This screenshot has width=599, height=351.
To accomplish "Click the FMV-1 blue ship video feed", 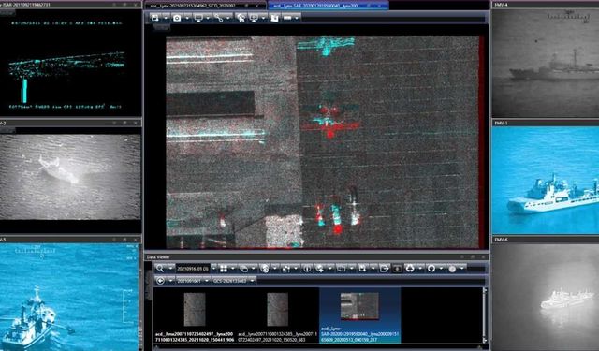I will (x=546, y=181).
